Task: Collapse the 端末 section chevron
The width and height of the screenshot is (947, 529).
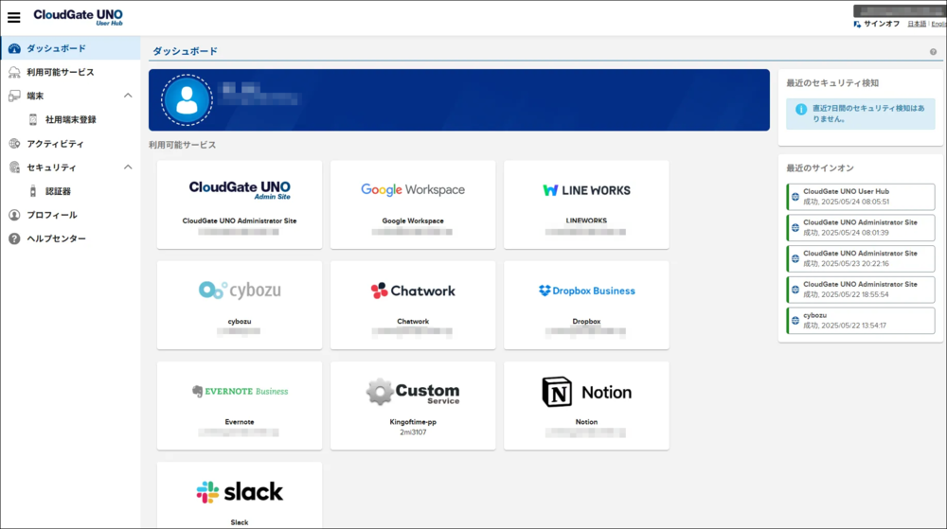Action: pos(128,96)
